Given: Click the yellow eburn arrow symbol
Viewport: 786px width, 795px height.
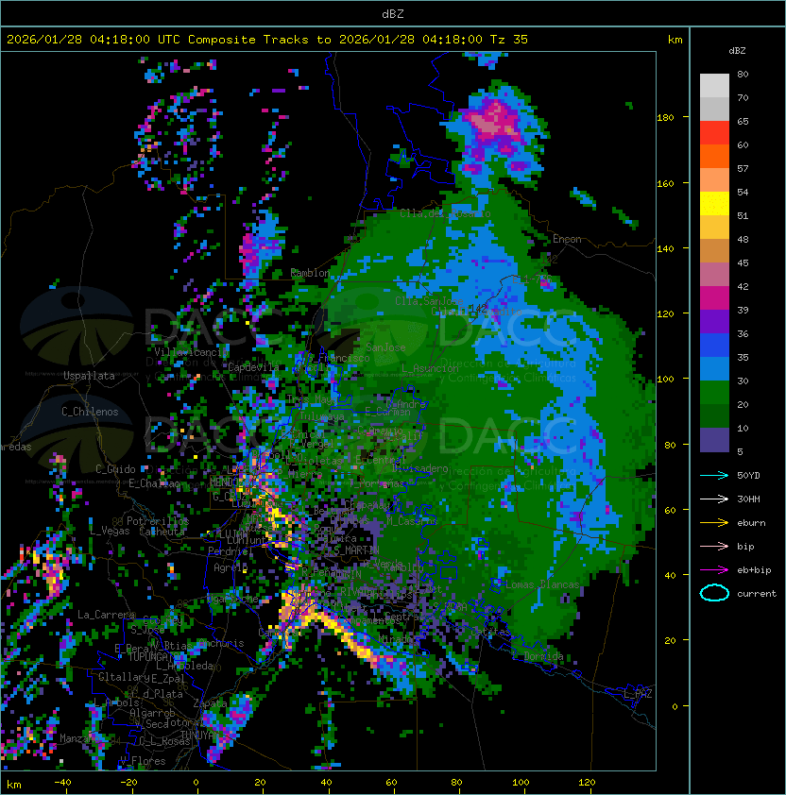Looking at the screenshot, I should (x=714, y=523).
